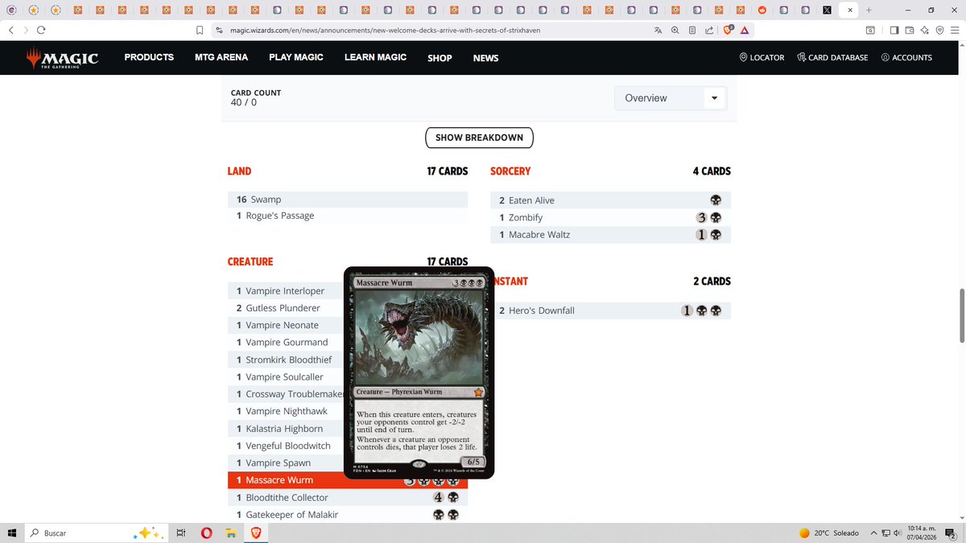Click the Stromkirk Bloodthief card row
This screenshot has height=543, width=966.
[x=286, y=360]
